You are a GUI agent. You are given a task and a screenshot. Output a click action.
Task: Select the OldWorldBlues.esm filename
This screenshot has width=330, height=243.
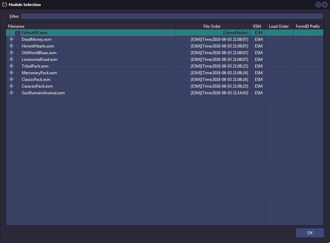(39, 53)
